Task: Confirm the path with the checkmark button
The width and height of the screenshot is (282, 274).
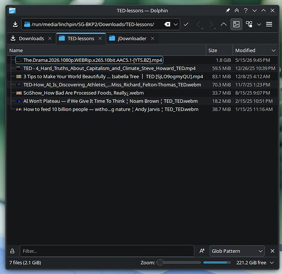Action: click(x=186, y=24)
